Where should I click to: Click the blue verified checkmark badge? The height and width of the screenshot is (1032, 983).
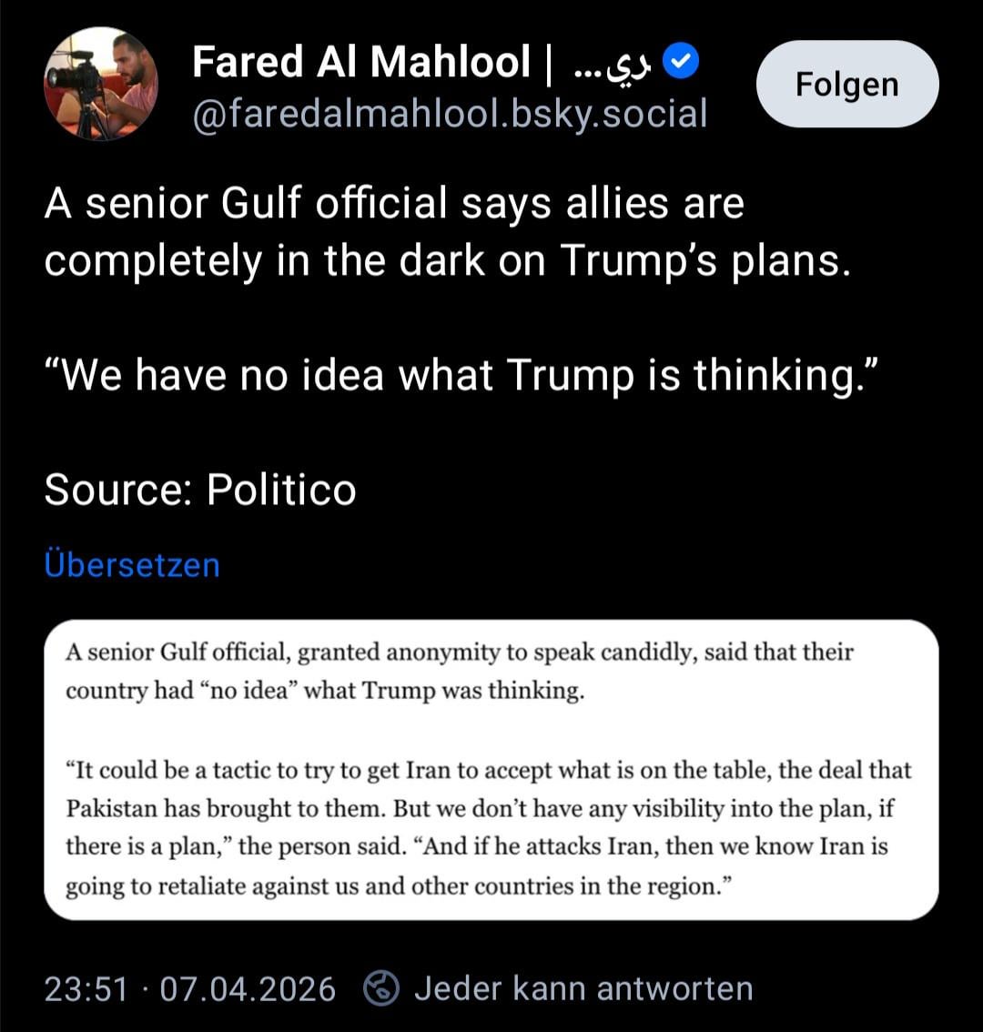(x=680, y=62)
